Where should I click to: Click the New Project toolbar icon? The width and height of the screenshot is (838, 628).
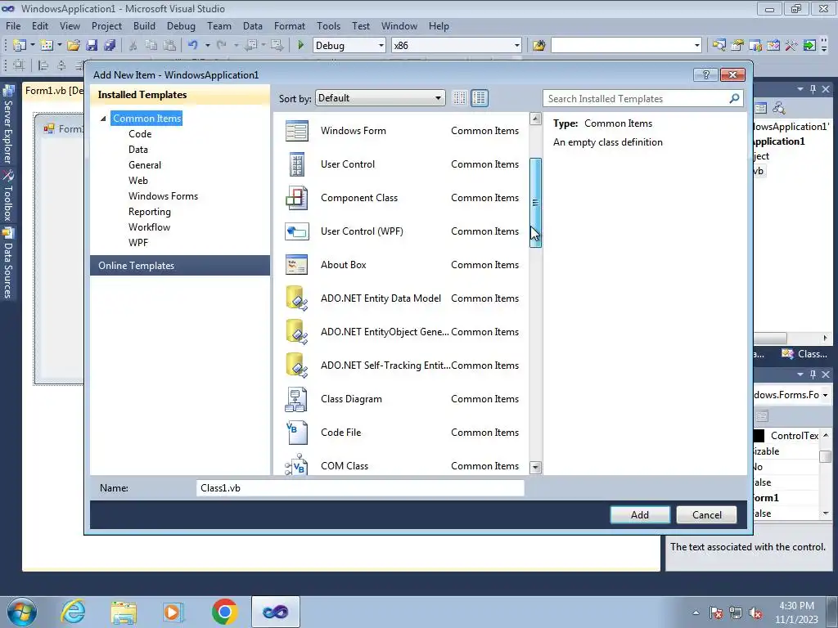pyautogui.click(x=20, y=46)
